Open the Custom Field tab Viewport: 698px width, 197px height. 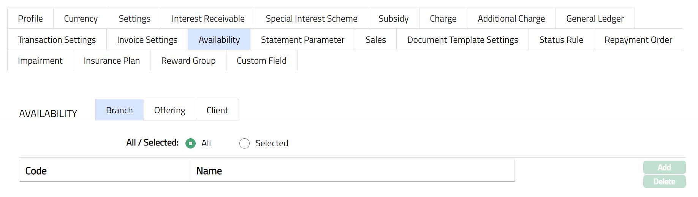coord(261,61)
